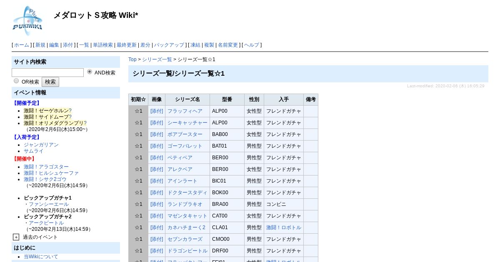
Task: Open the 当Wikiについて link
Action: pyautogui.click(x=41, y=257)
